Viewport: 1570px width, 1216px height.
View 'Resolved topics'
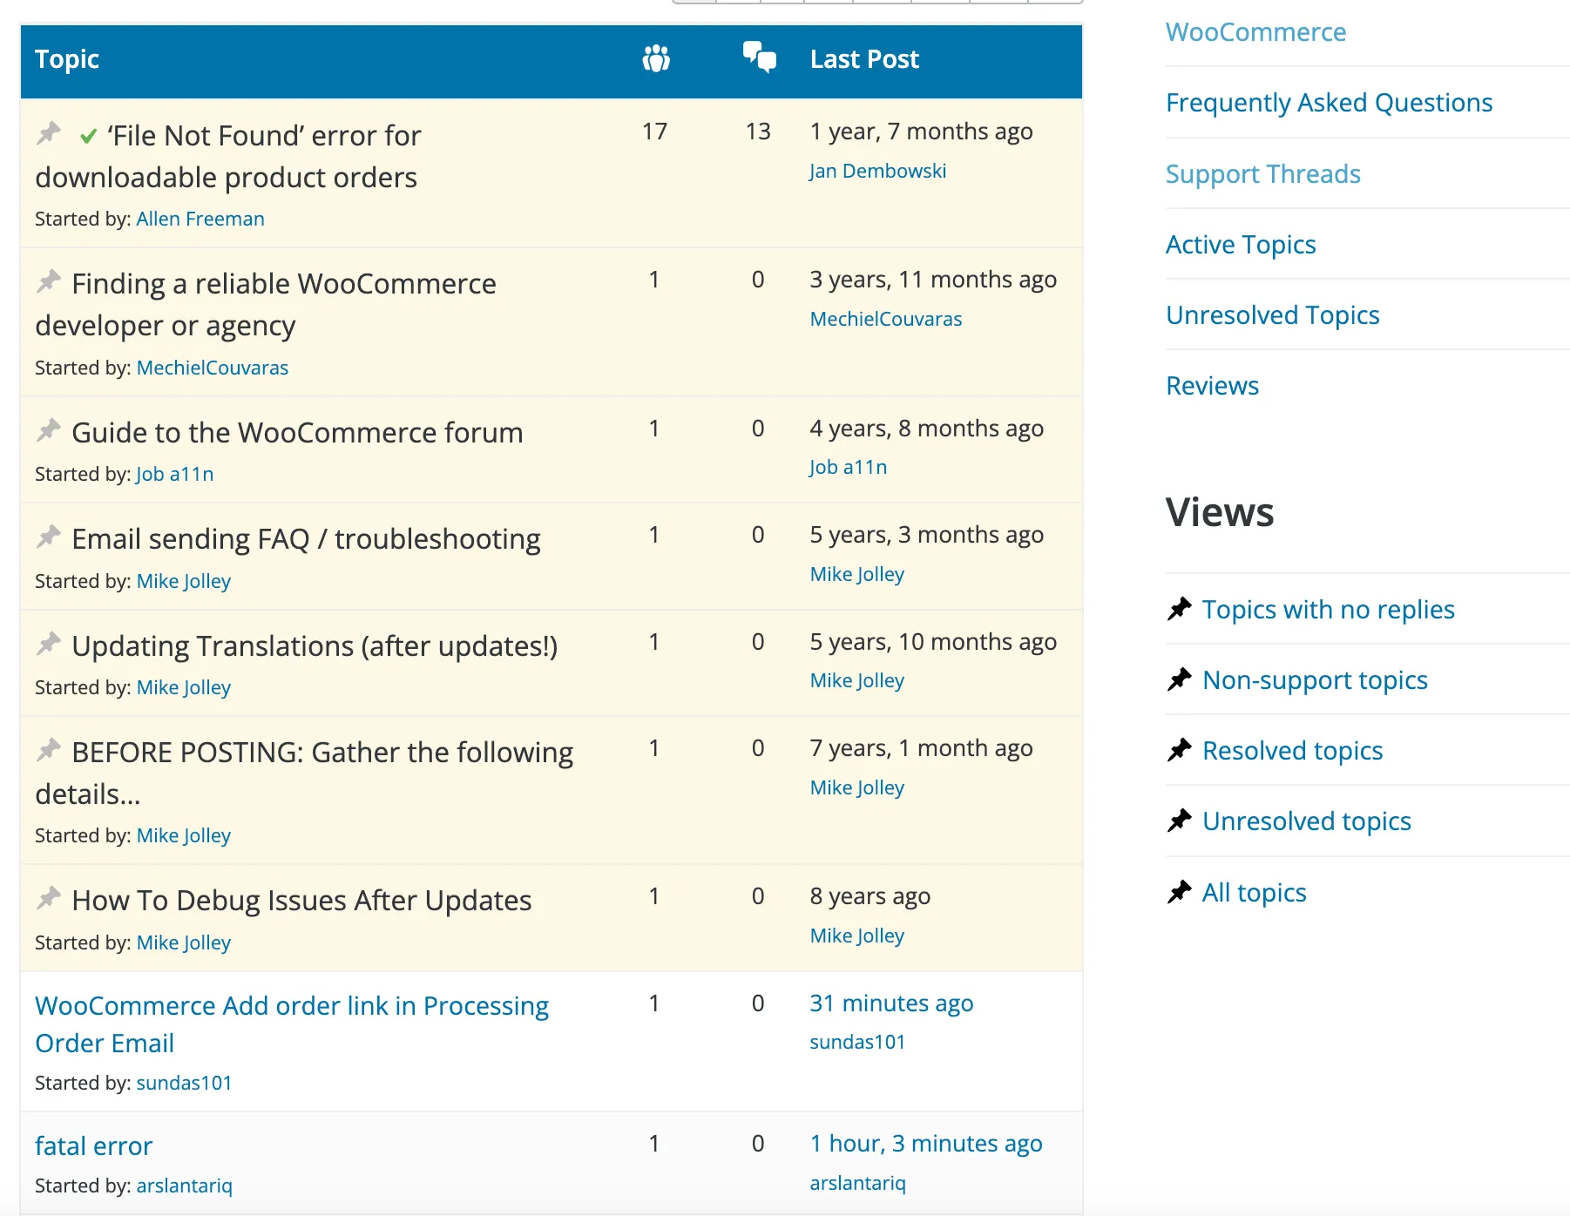pyautogui.click(x=1292, y=751)
